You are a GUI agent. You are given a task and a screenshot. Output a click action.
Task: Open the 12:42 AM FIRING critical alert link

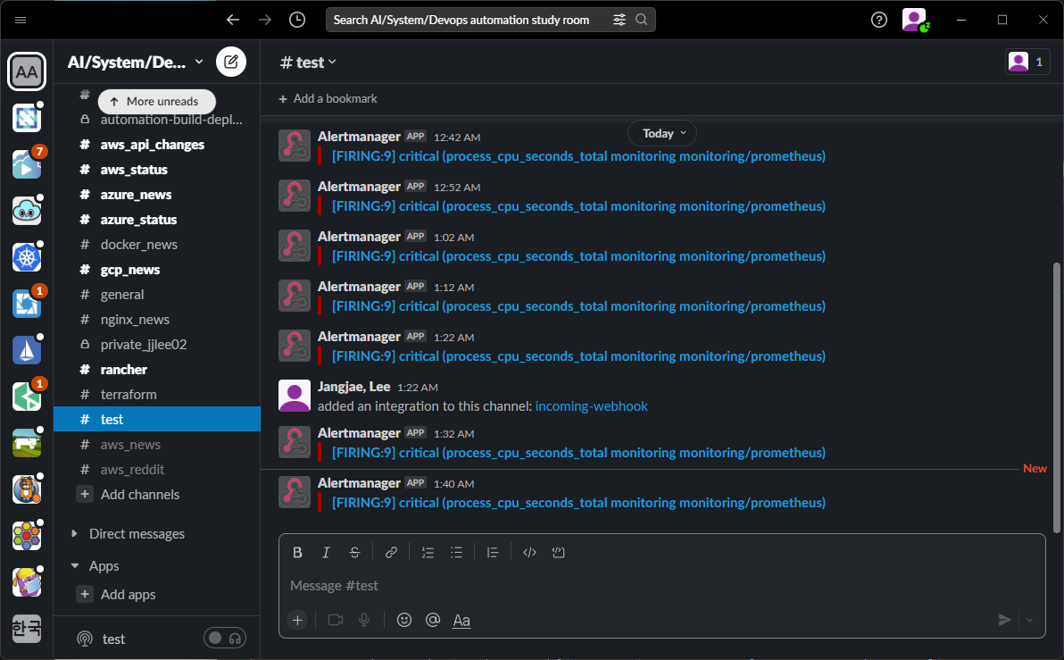(x=578, y=156)
